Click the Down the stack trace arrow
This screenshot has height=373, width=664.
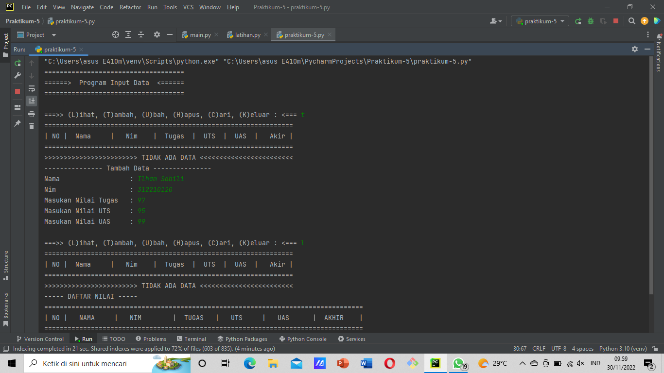(32, 76)
